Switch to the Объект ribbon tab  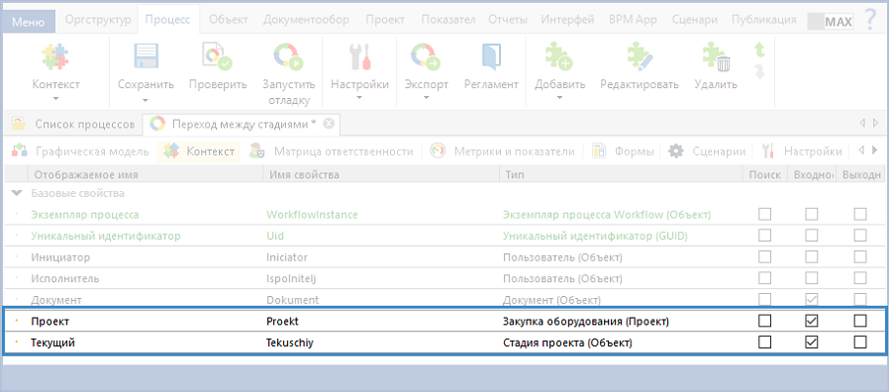coord(229,20)
